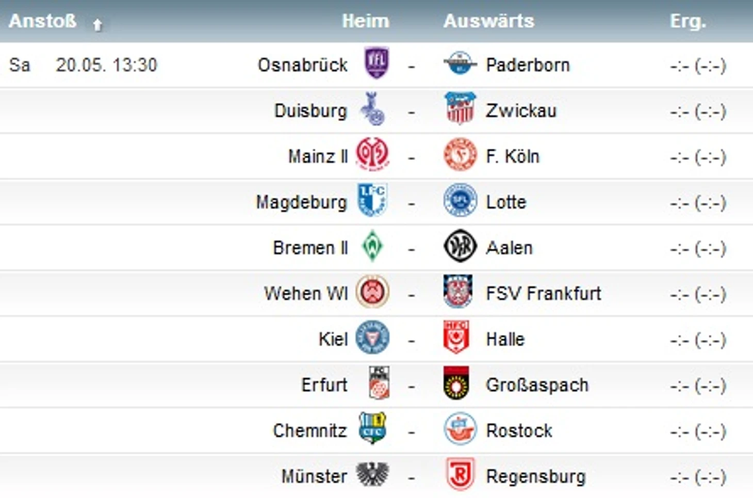Click the Erg. column header
753x498 pixels.
(687, 21)
